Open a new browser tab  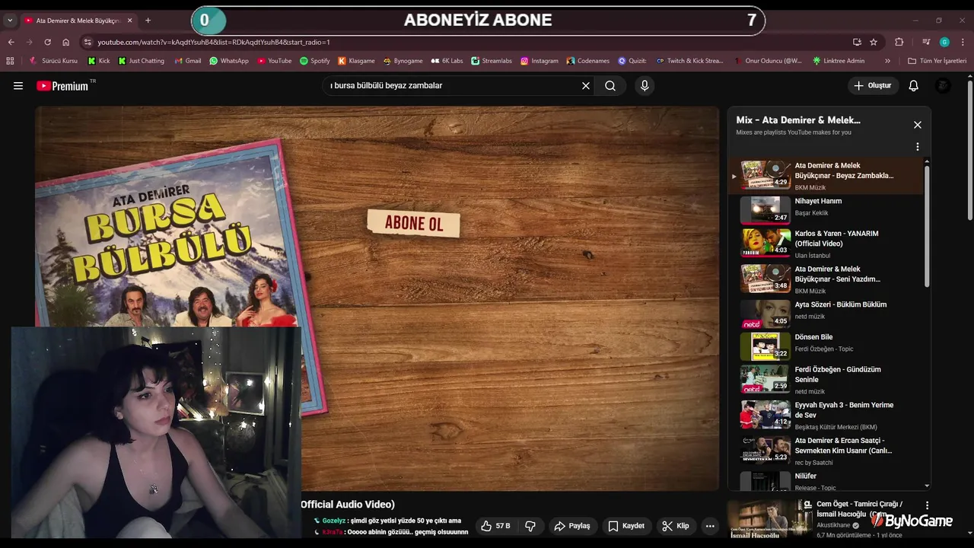148,21
